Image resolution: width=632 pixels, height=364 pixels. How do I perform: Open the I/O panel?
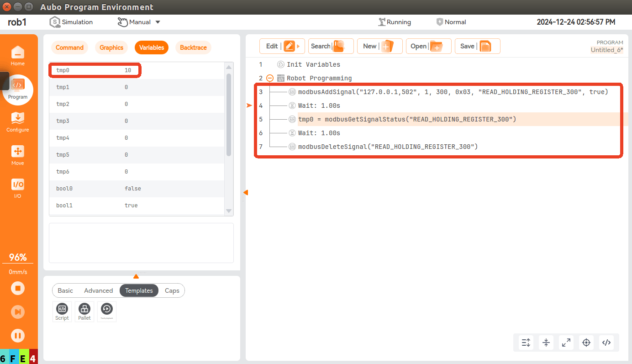click(18, 188)
